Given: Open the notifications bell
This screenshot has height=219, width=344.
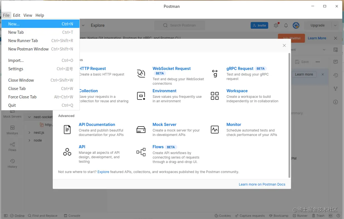Looking at the screenshot, I should 286,25.
